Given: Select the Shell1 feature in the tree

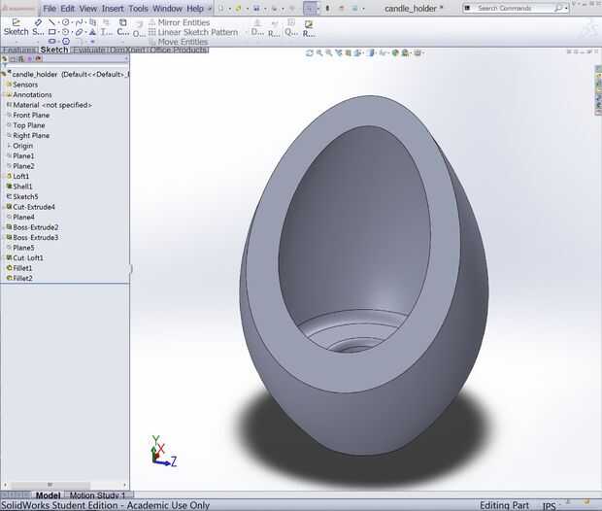Looking at the screenshot, I should [x=22, y=187].
